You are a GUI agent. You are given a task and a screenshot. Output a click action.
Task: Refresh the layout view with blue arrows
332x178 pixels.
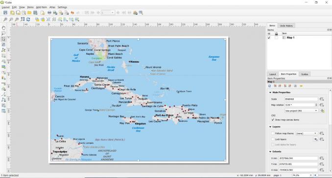tap(28, 20)
